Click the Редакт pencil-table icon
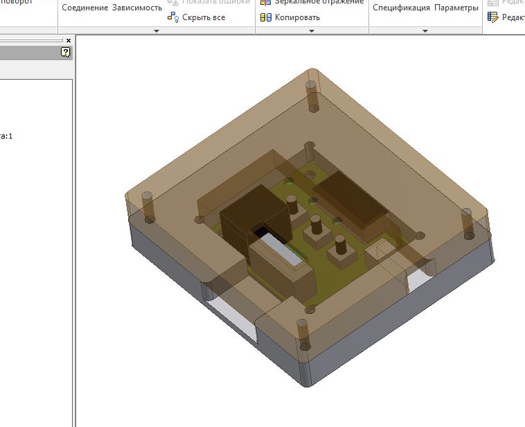The width and height of the screenshot is (525, 427). [493, 17]
